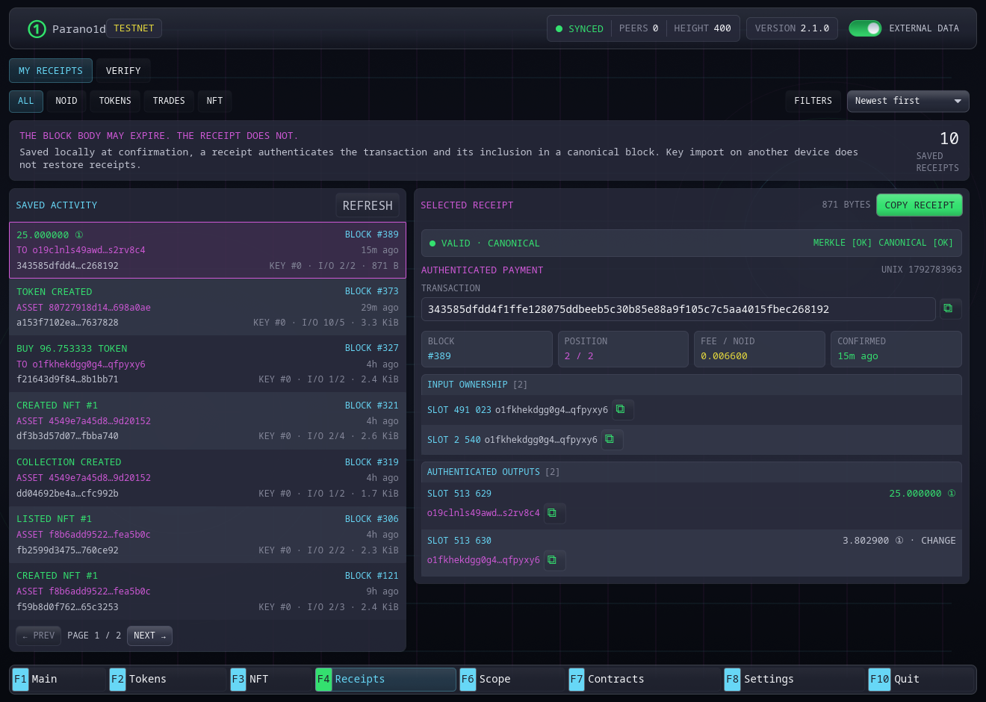
Task: Copy SLOT 491 023 owner address
Action: (622, 409)
